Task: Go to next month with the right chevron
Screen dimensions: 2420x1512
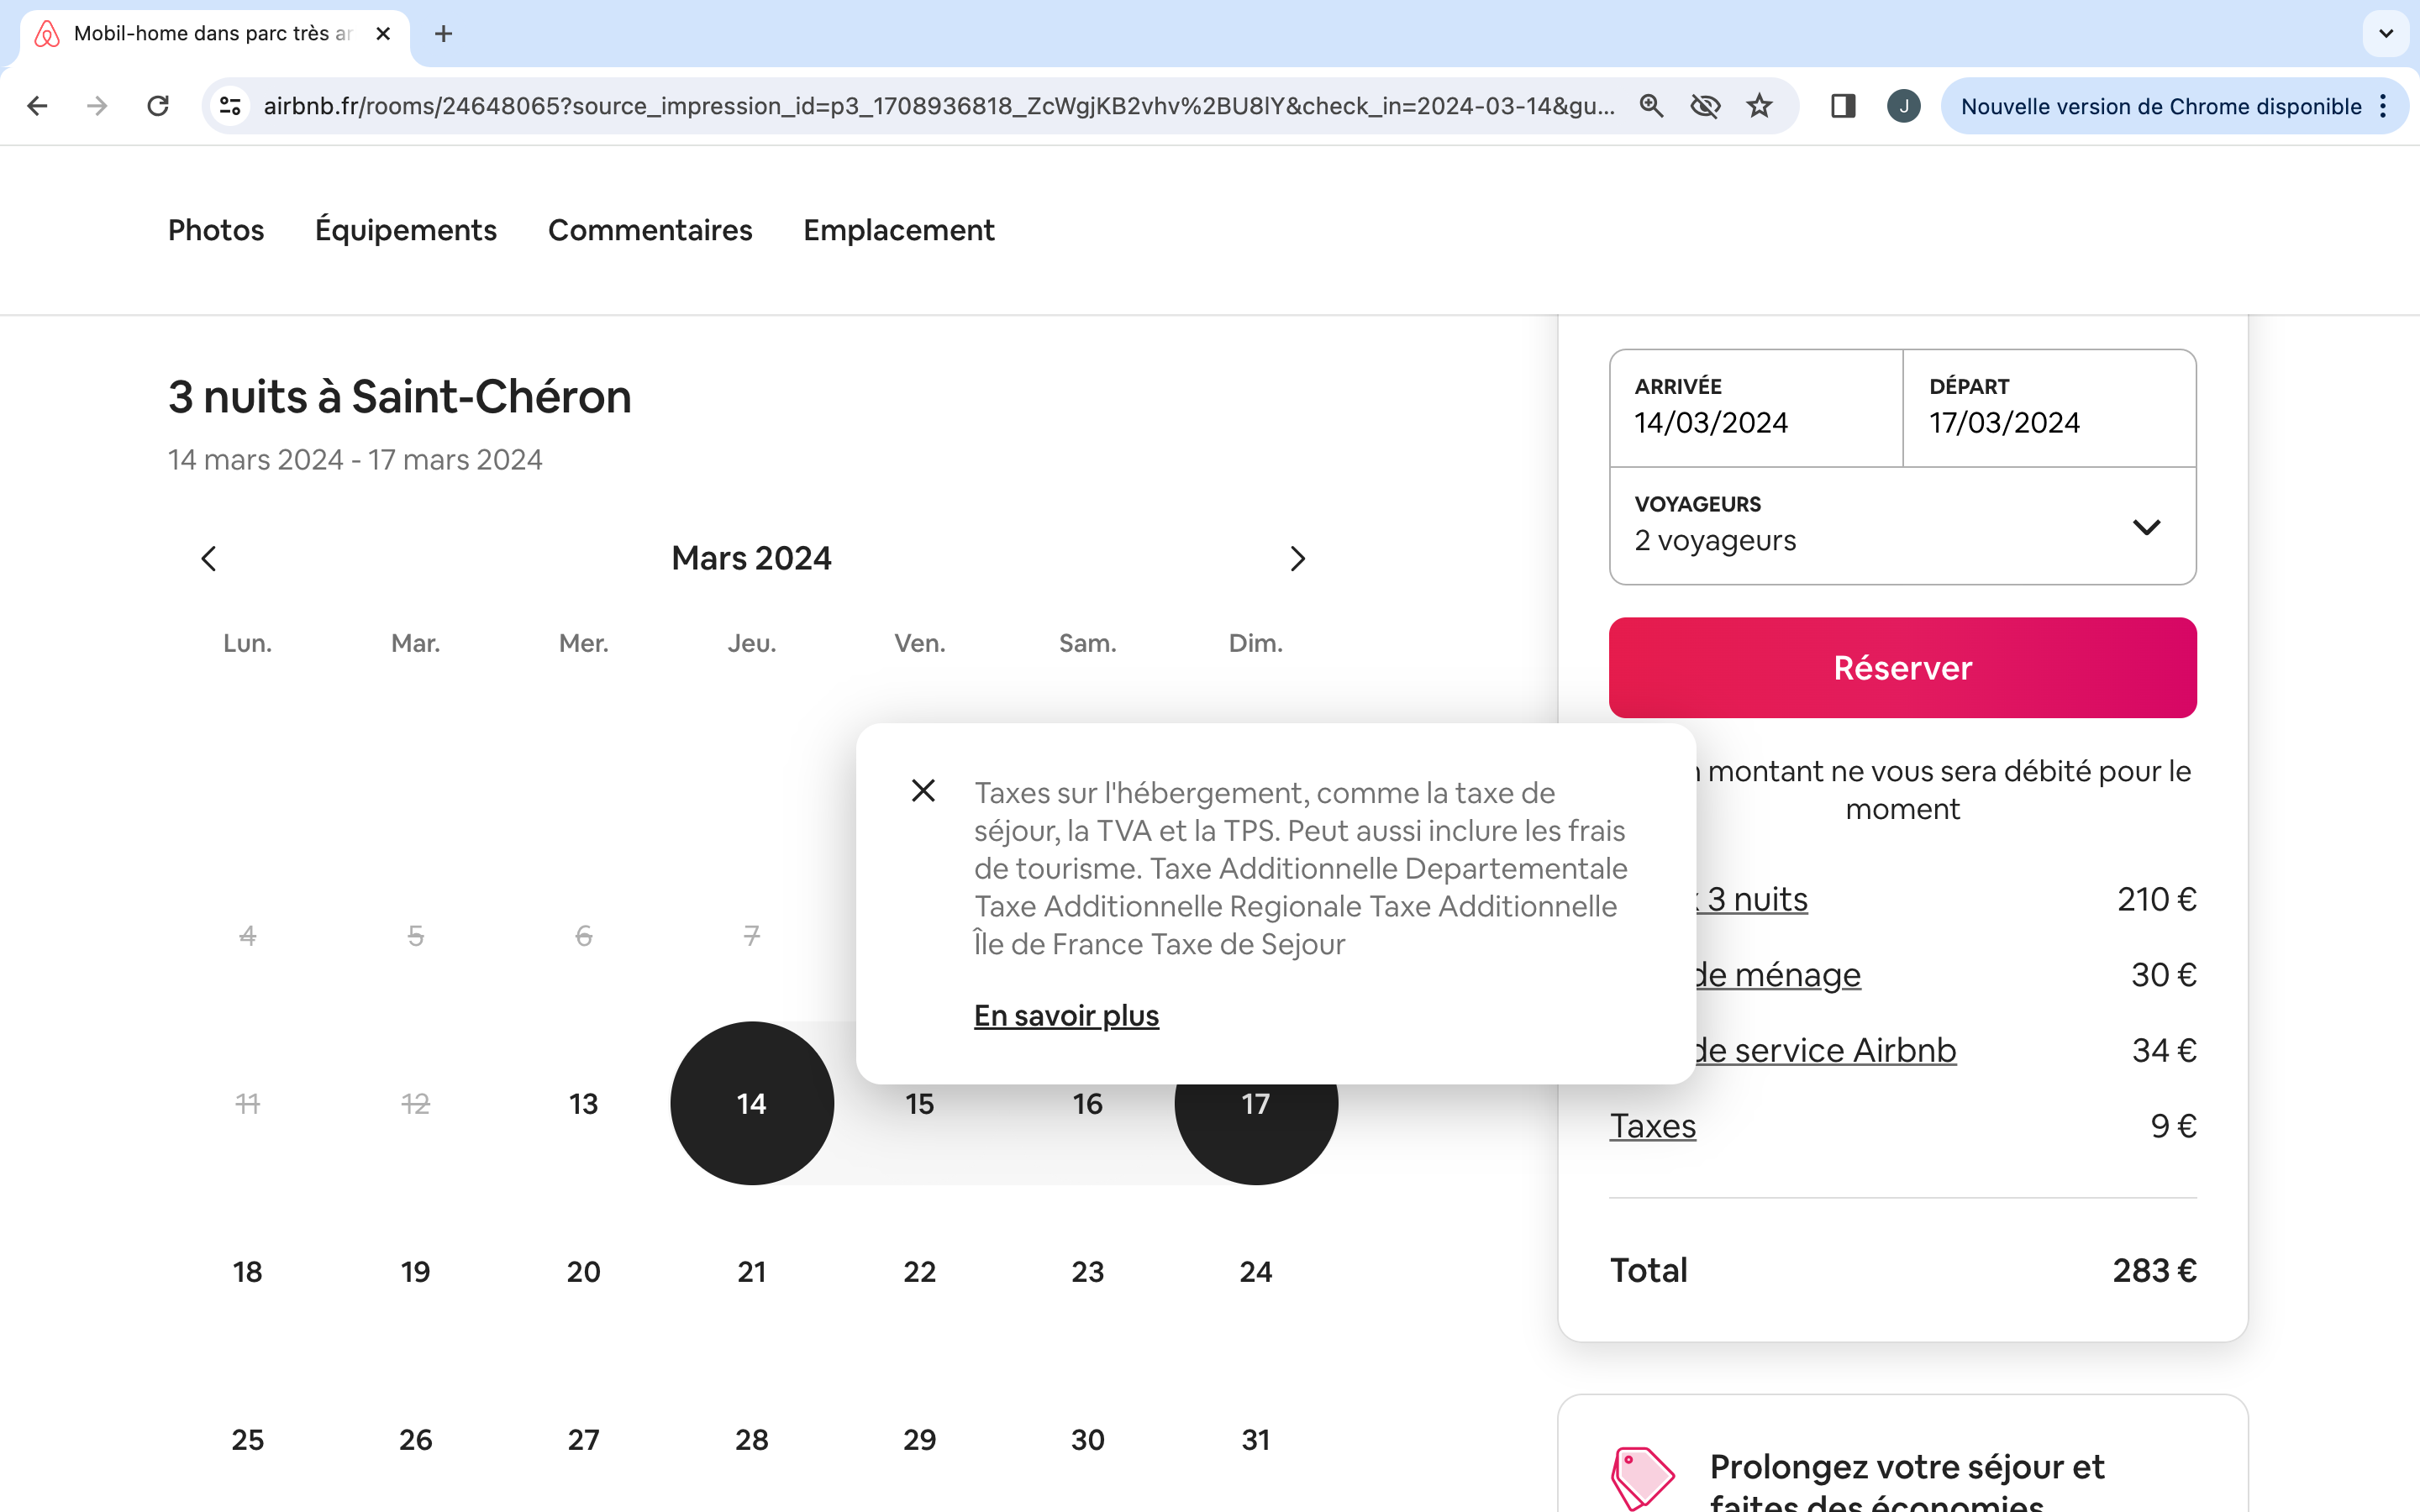Action: click(1297, 558)
